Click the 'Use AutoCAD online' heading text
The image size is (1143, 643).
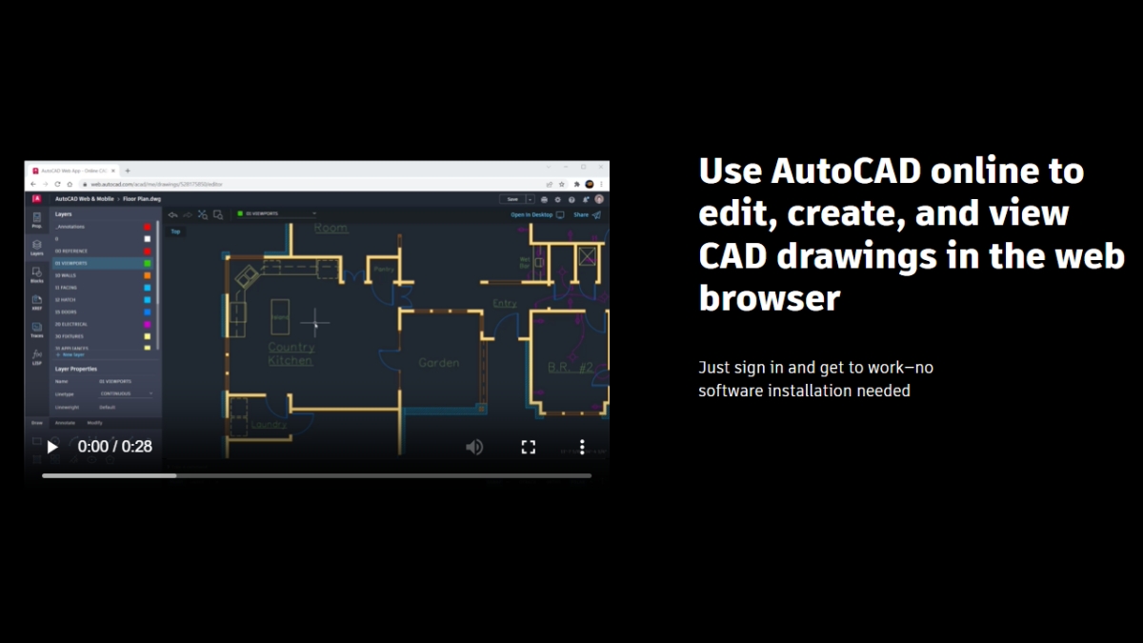click(x=912, y=234)
